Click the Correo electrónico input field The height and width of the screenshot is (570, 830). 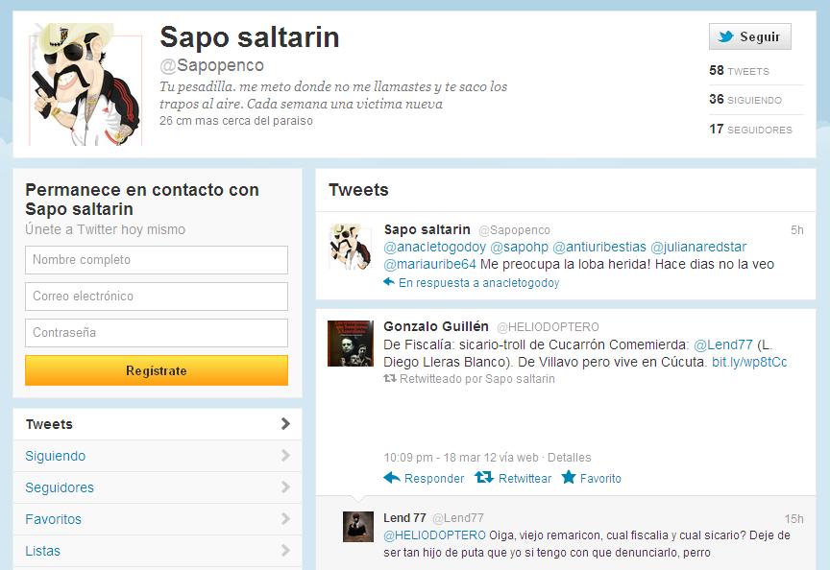pyautogui.click(x=157, y=297)
